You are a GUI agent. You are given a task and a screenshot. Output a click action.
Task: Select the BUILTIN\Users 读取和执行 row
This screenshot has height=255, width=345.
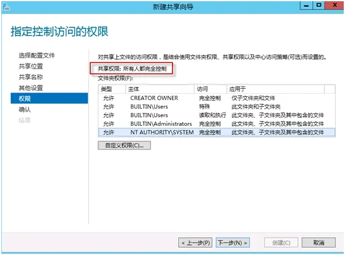point(216,115)
